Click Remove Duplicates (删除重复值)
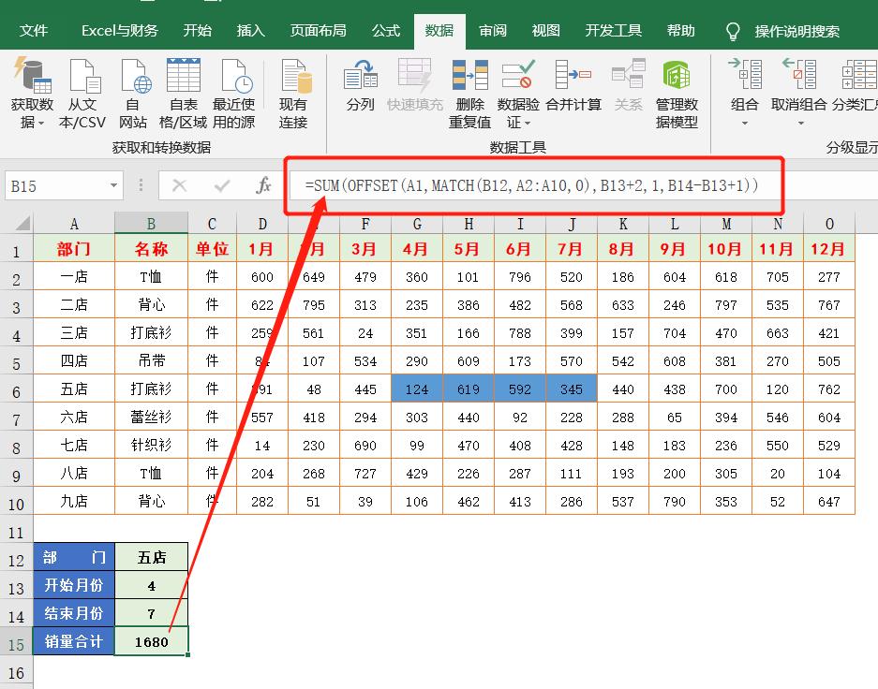 pyautogui.click(x=469, y=94)
